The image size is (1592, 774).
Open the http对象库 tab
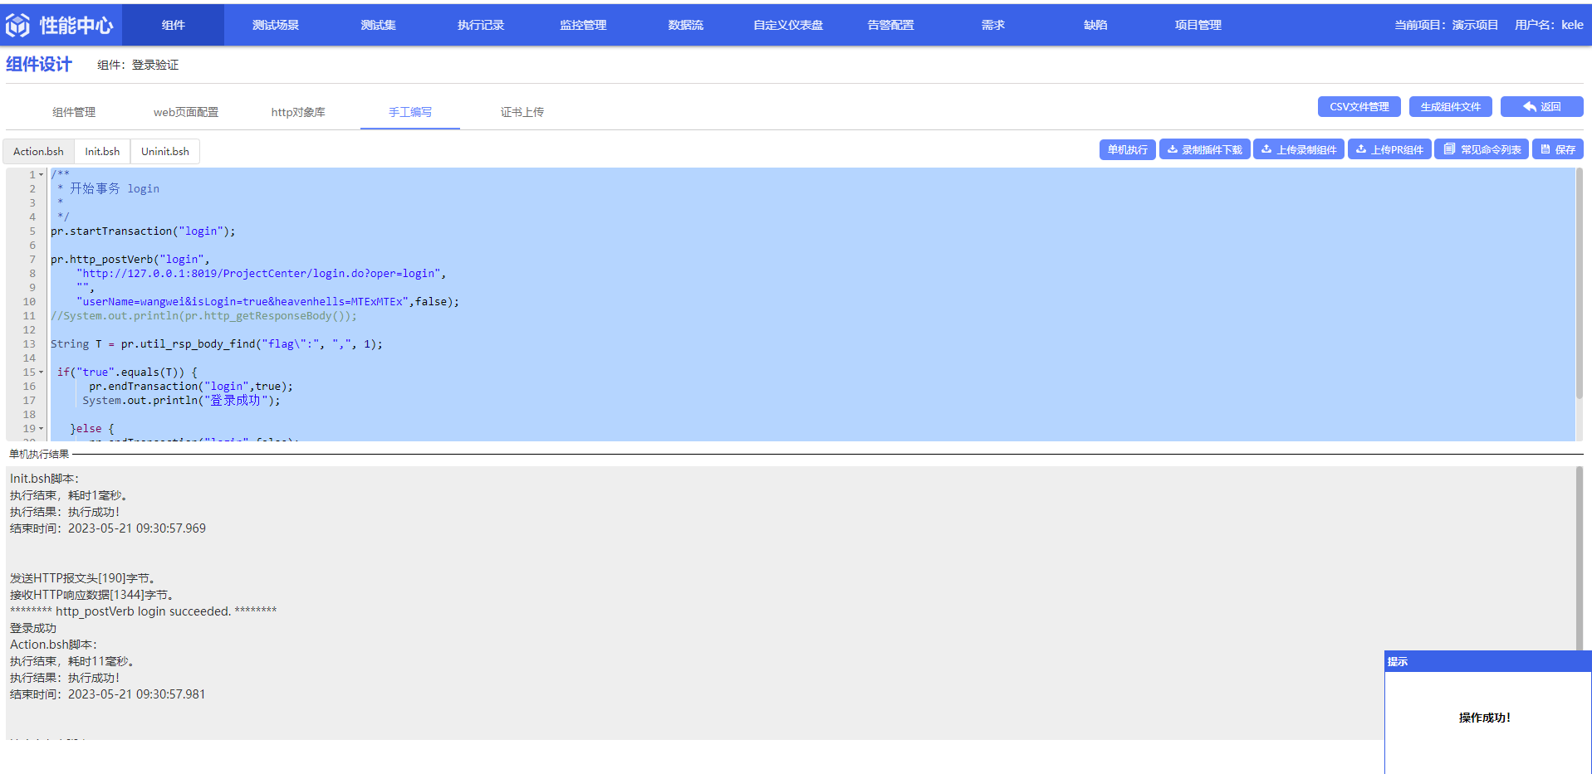click(x=298, y=112)
